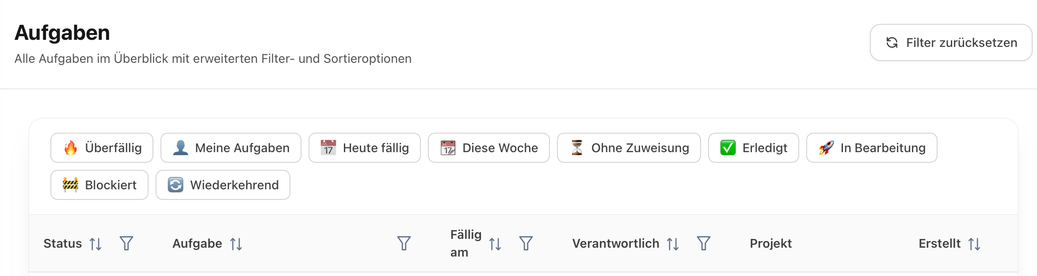
Task: Sort table by Status column
Action: [x=95, y=244]
